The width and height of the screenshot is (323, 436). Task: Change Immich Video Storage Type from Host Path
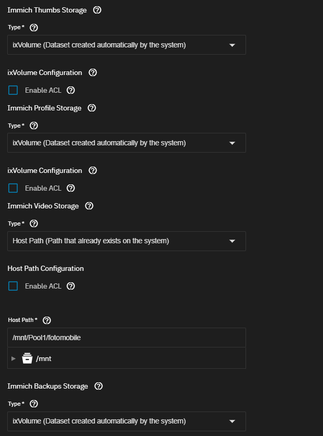point(126,241)
